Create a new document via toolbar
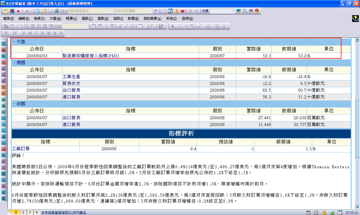Screen dimensions: 360x215 38,11
